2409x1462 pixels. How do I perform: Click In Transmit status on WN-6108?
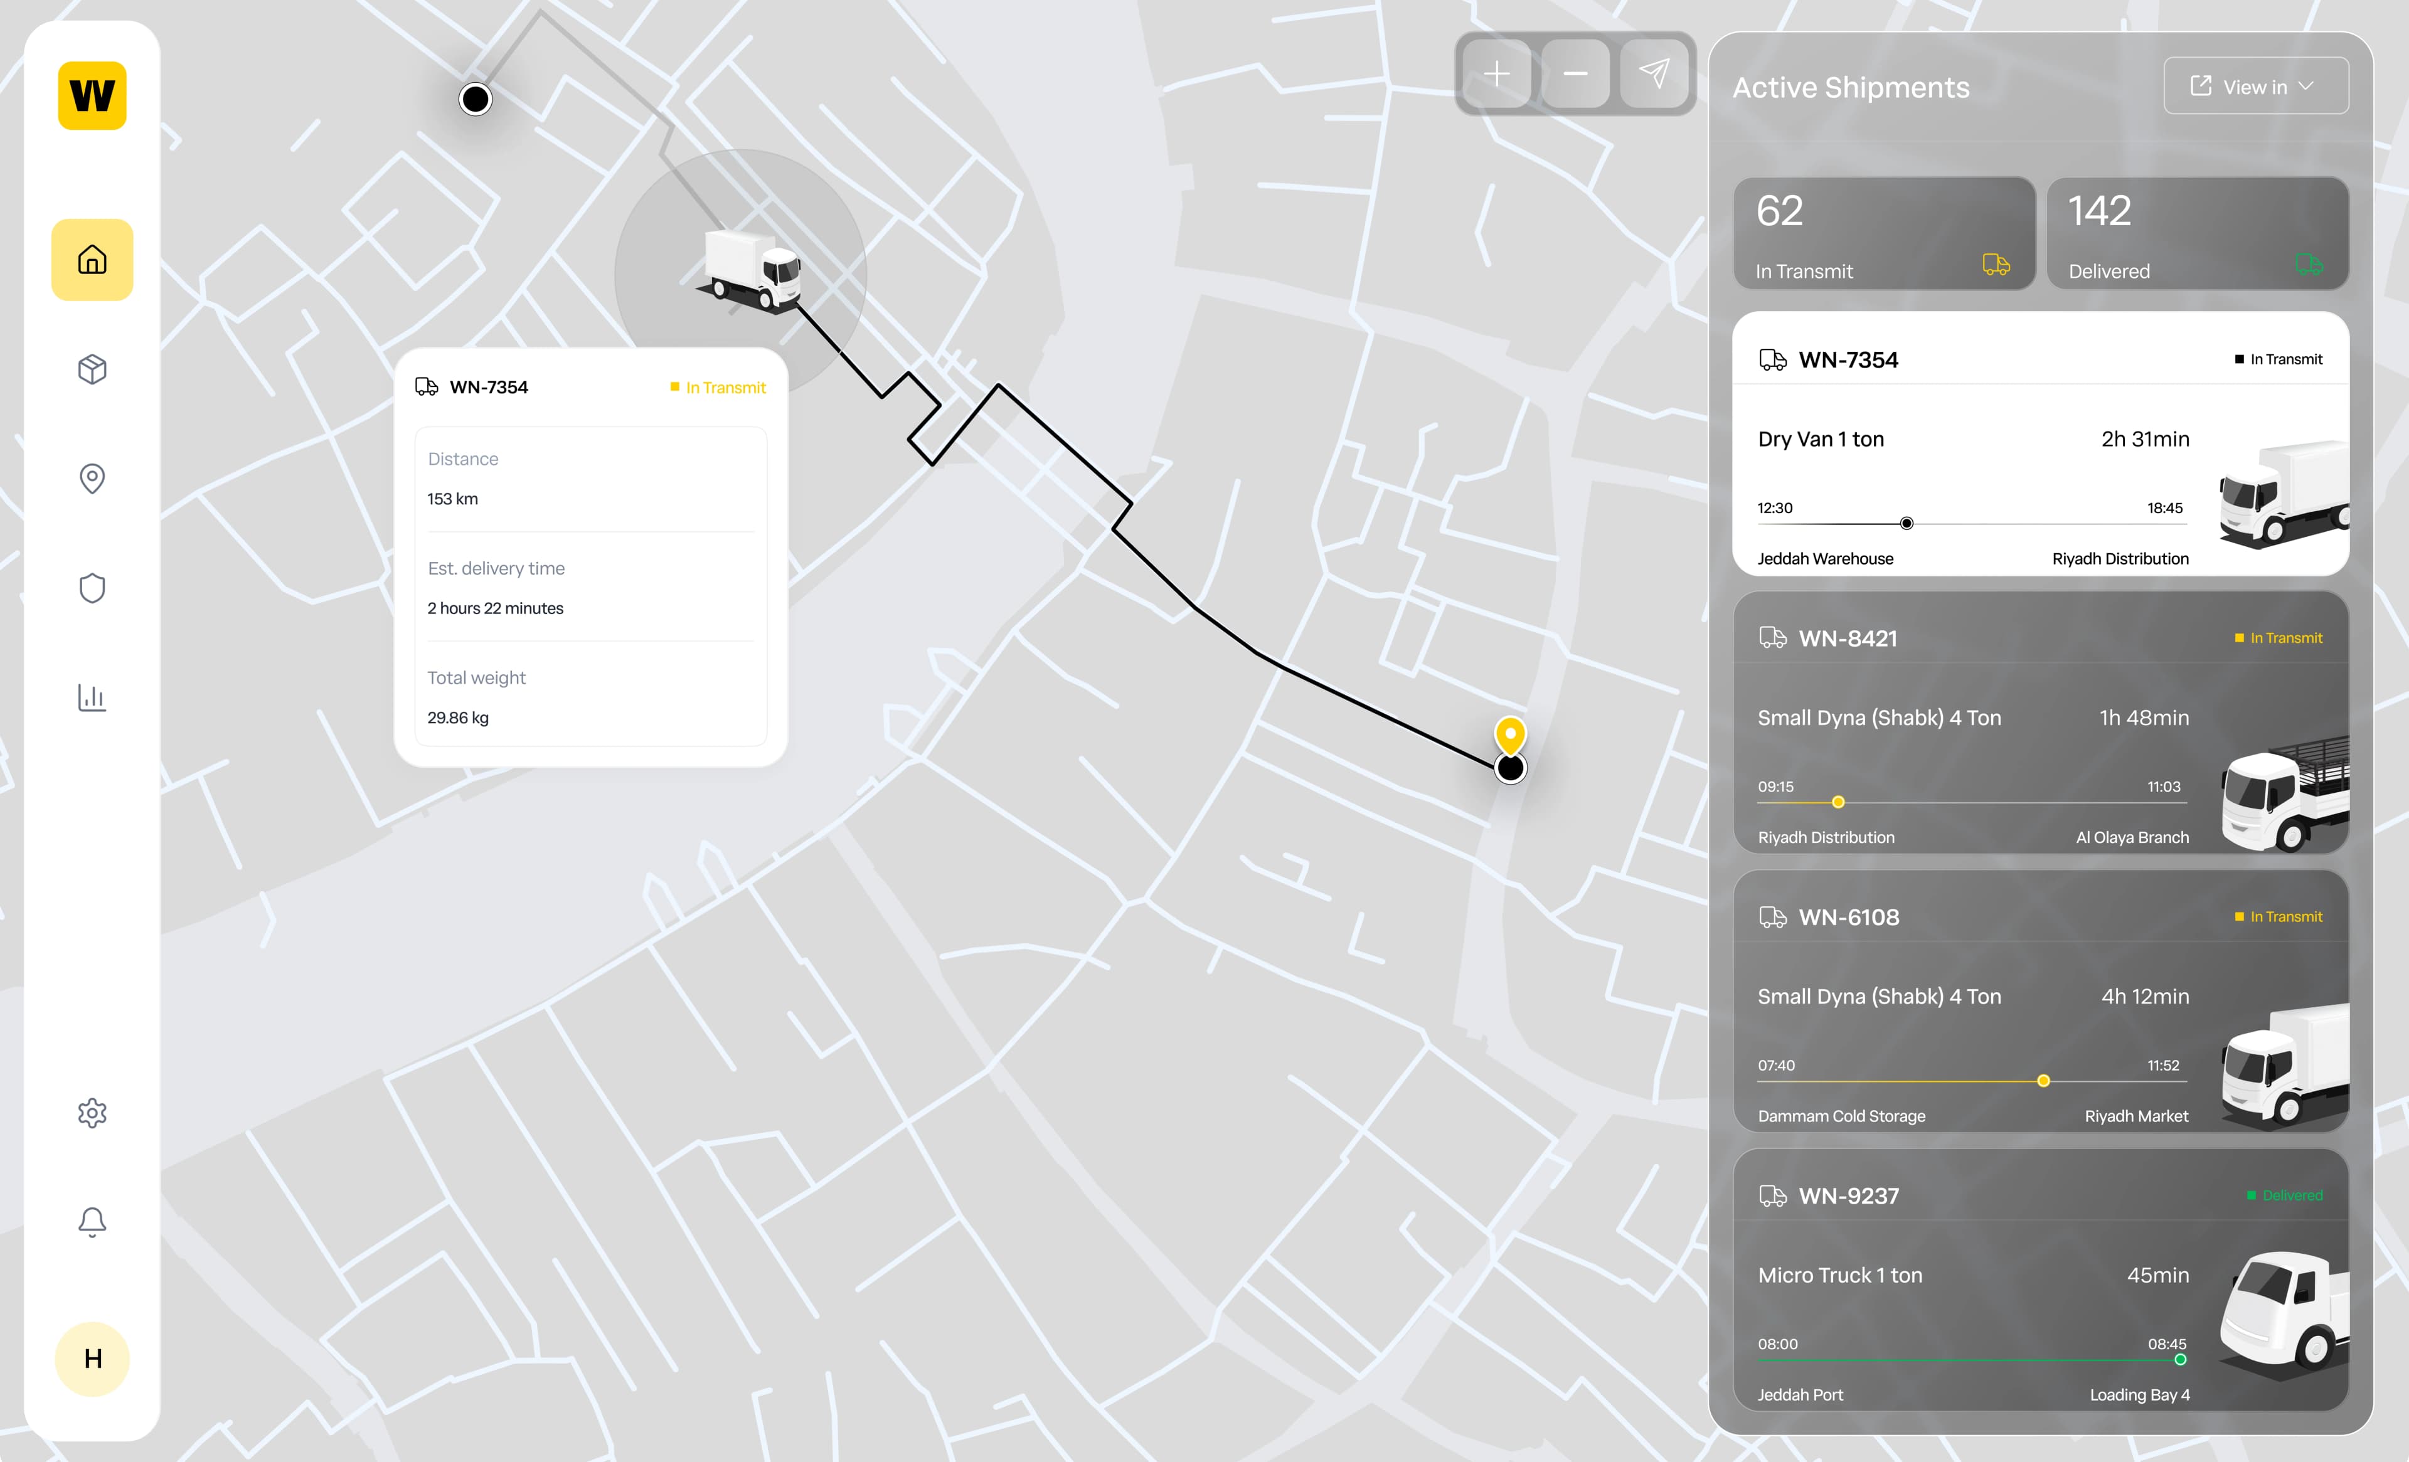tap(2279, 917)
